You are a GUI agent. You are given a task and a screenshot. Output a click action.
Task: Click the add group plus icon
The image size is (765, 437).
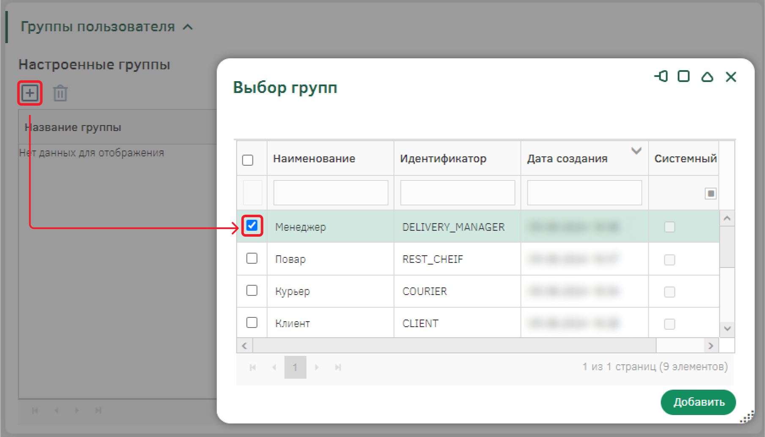click(x=30, y=93)
